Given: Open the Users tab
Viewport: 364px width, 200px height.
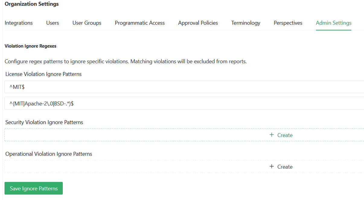Looking at the screenshot, I should point(53,23).
